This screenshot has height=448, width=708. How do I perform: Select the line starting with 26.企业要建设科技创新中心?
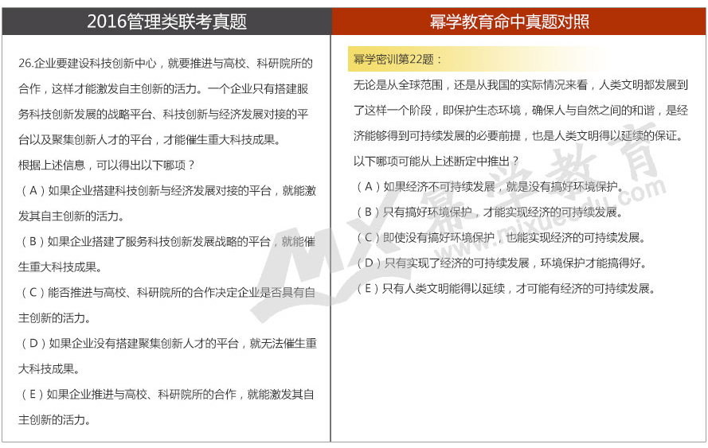[166, 63]
